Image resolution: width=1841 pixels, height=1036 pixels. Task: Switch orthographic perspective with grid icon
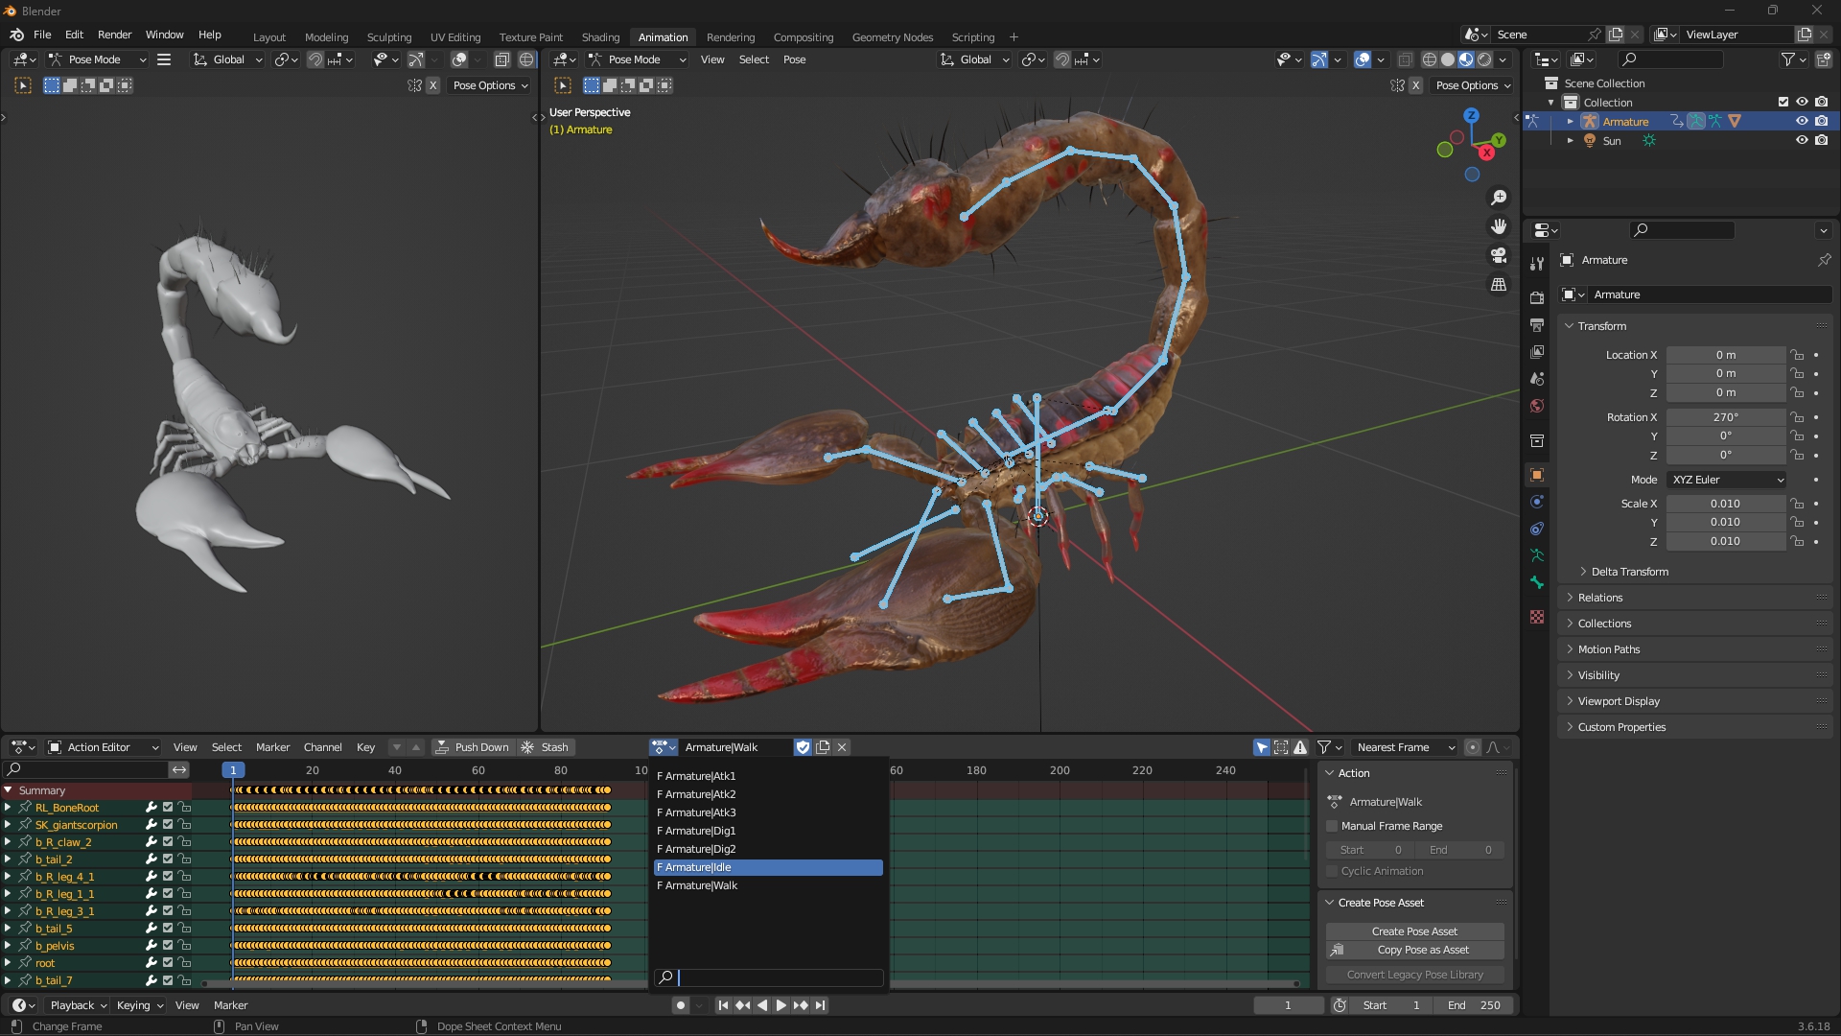[1499, 285]
